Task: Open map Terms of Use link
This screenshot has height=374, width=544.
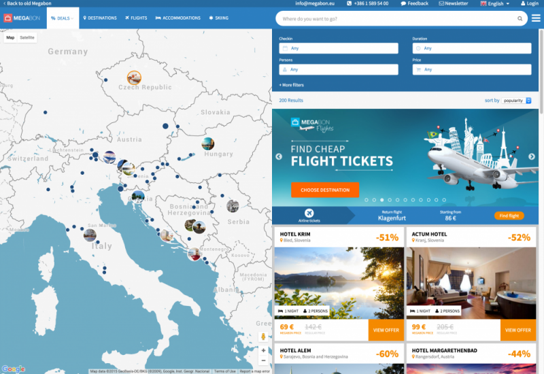Action: [225, 371]
